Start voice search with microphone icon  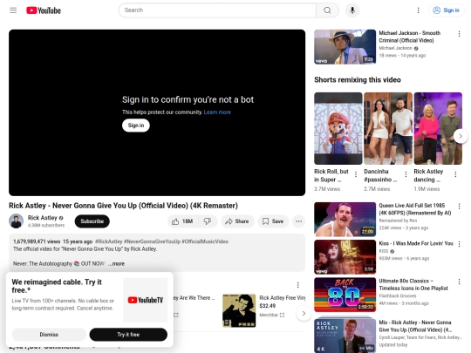352,10
